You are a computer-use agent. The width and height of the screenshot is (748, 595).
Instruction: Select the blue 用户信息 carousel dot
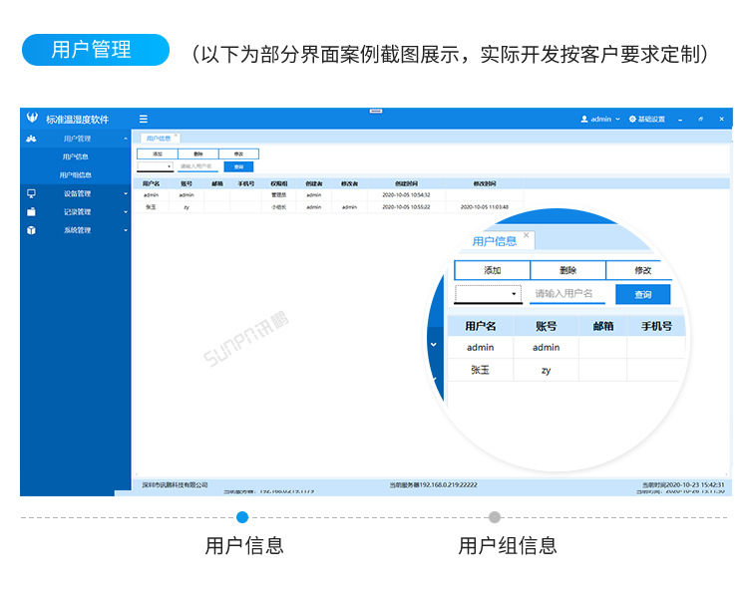tap(242, 517)
